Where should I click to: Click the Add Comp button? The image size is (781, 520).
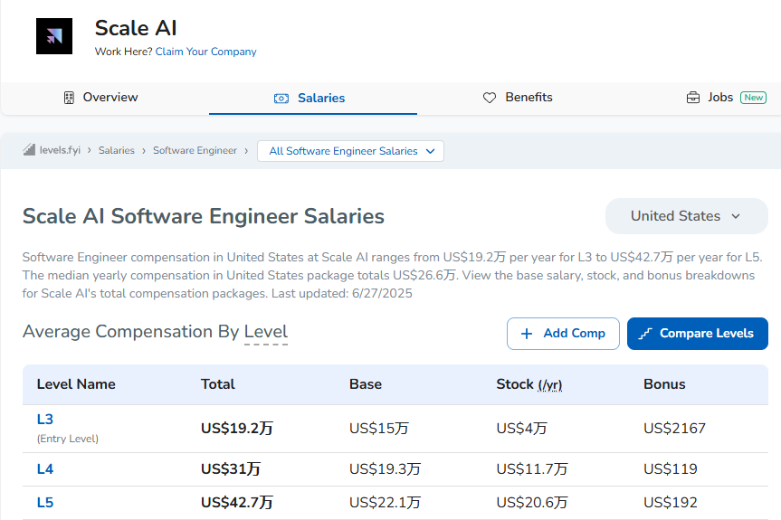pos(563,334)
